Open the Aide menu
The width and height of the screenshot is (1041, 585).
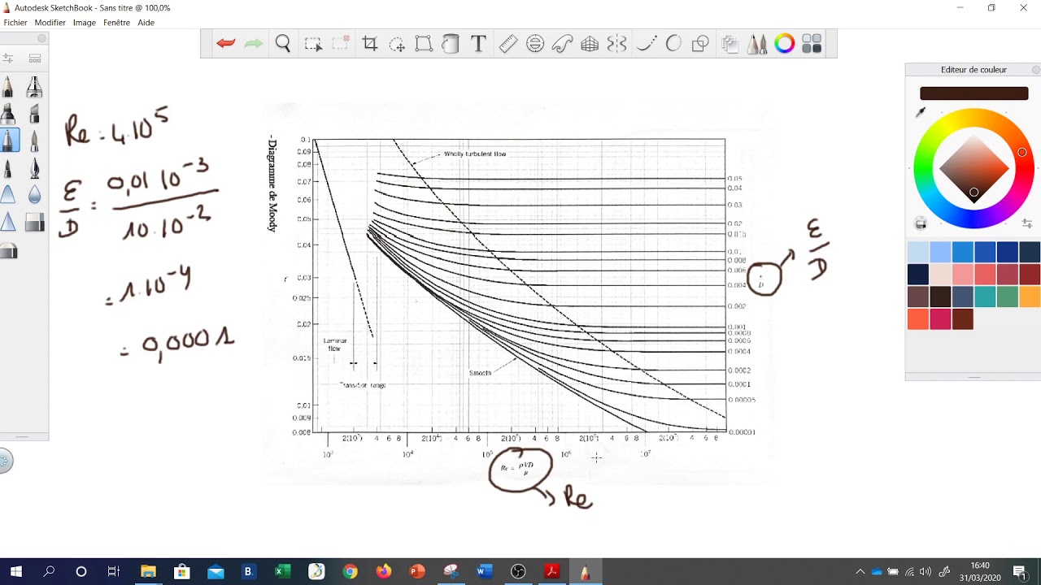point(146,23)
